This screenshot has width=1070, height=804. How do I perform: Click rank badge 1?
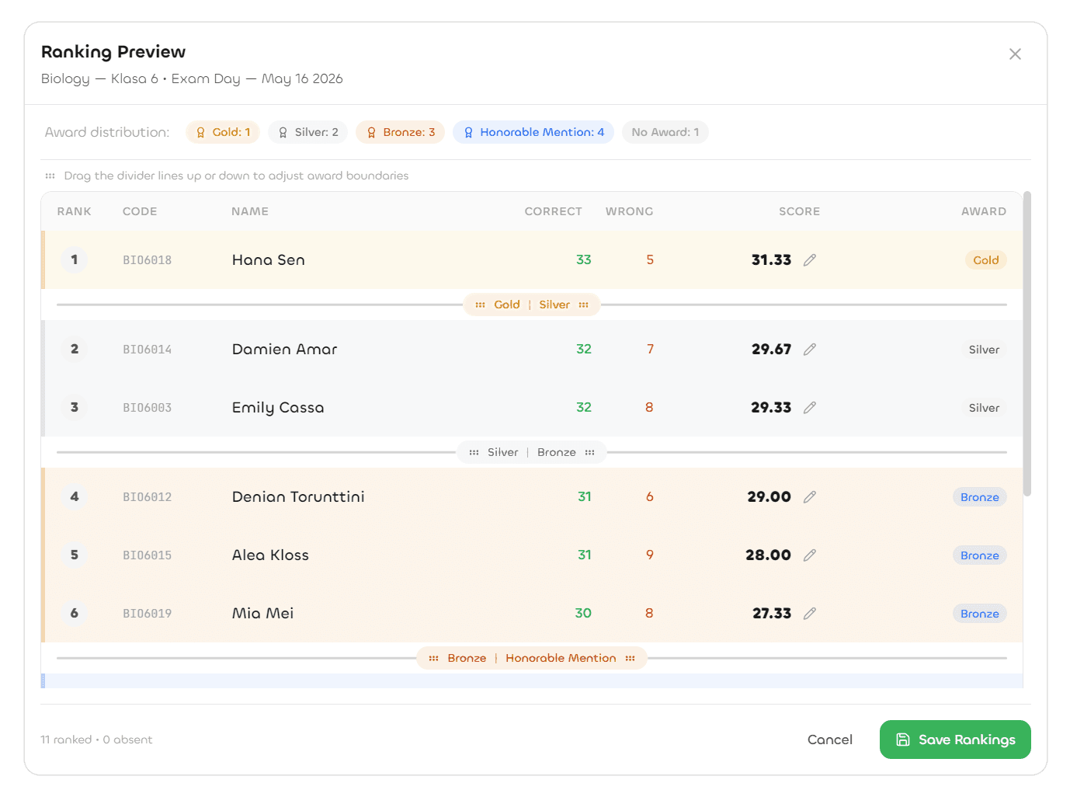(75, 259)
